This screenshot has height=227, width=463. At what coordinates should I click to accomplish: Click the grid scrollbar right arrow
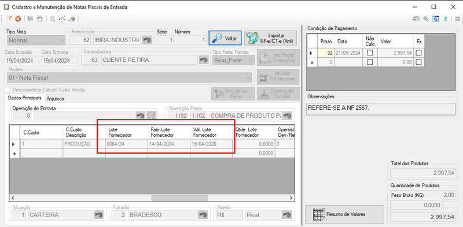[x=291, y=198]
